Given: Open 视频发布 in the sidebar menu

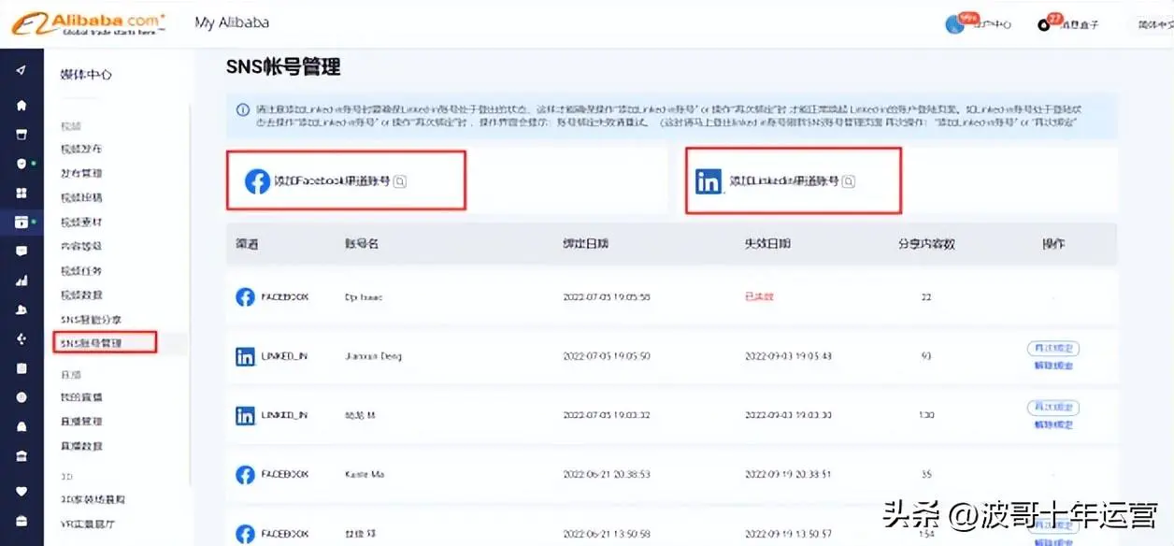Looking at the screenshot, I should (81, 149).
